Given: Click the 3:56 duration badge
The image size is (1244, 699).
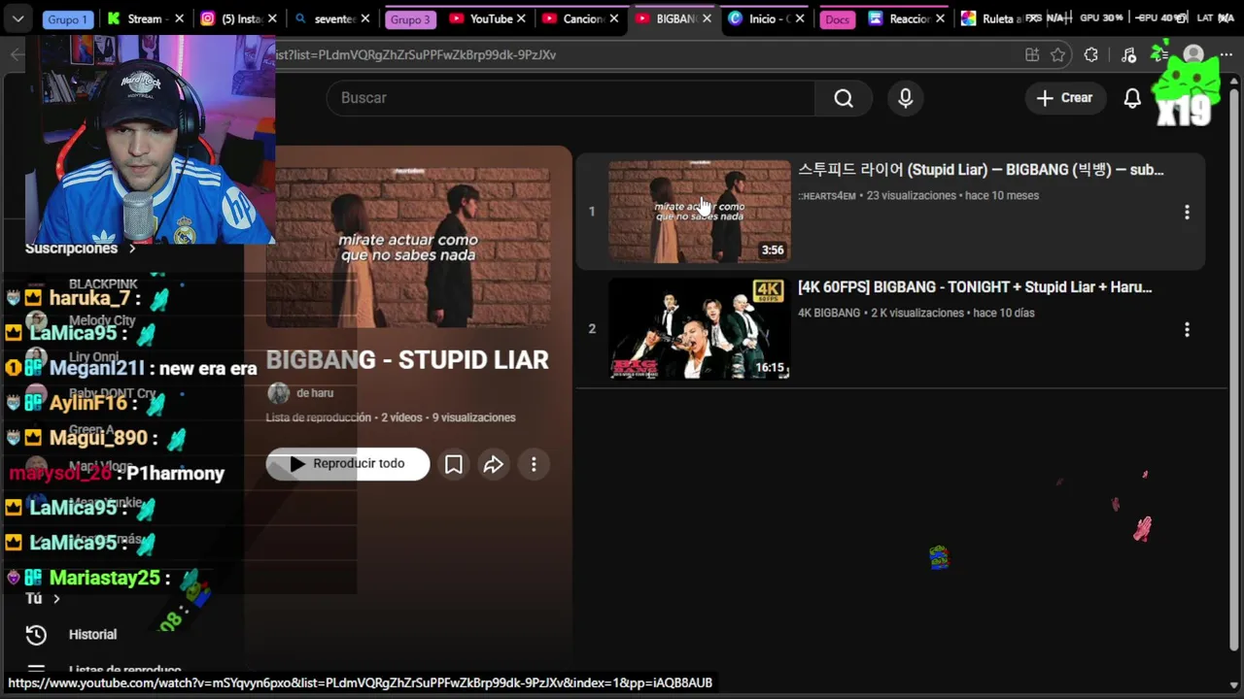Looking at the screenshot, I should [x=773, y=250].
